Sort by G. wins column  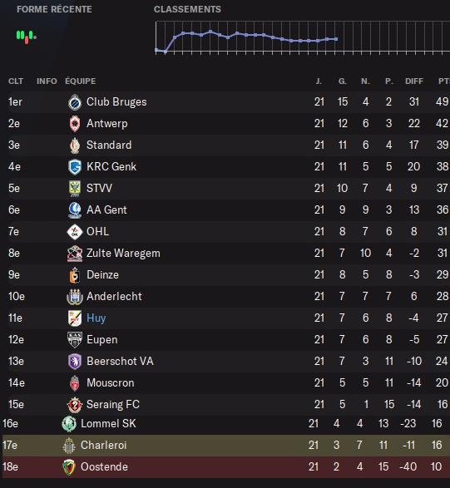342,81
